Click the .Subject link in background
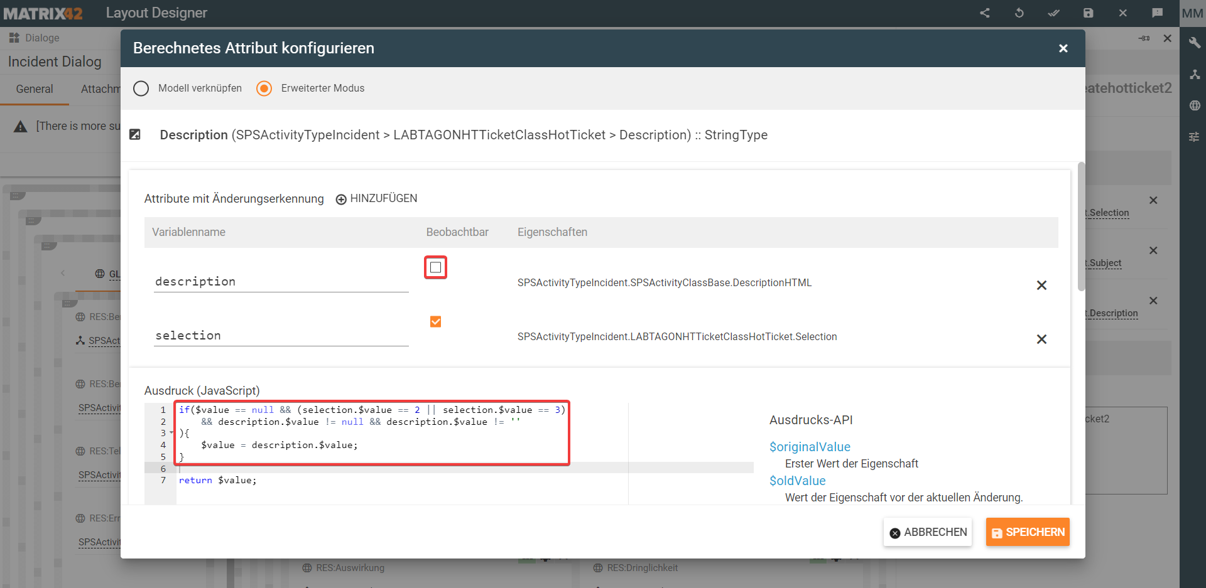The height and width of the screenshot is (588, 1206). [x=1104, y=263]
